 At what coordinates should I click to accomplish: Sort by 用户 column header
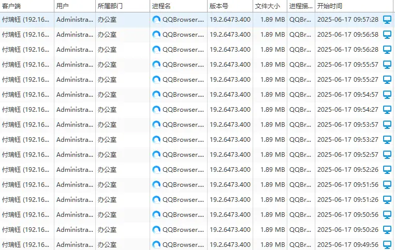75,6
